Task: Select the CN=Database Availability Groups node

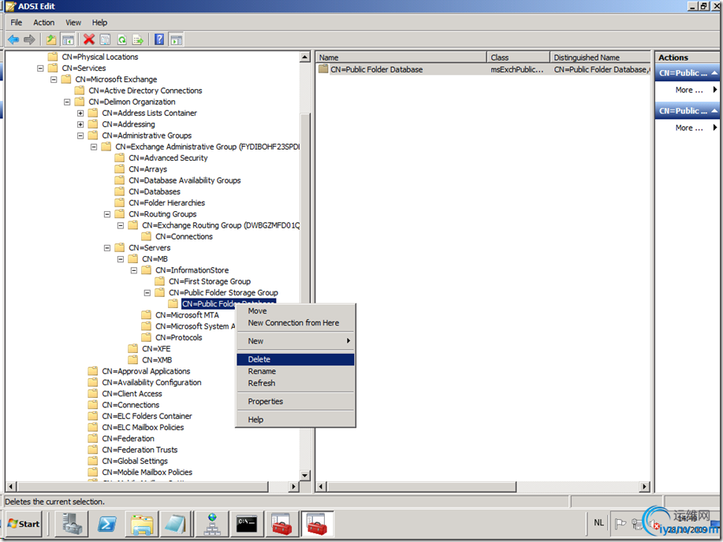Action: tap(184, 180)
